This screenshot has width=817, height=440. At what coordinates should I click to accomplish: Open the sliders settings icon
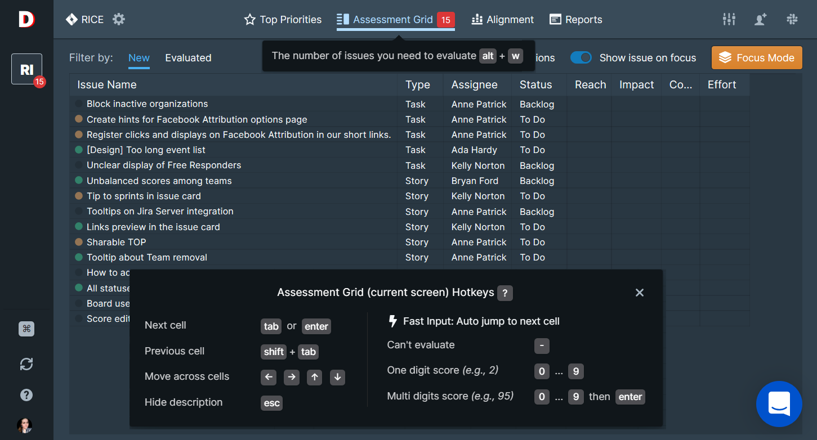[x=729, y=20]
